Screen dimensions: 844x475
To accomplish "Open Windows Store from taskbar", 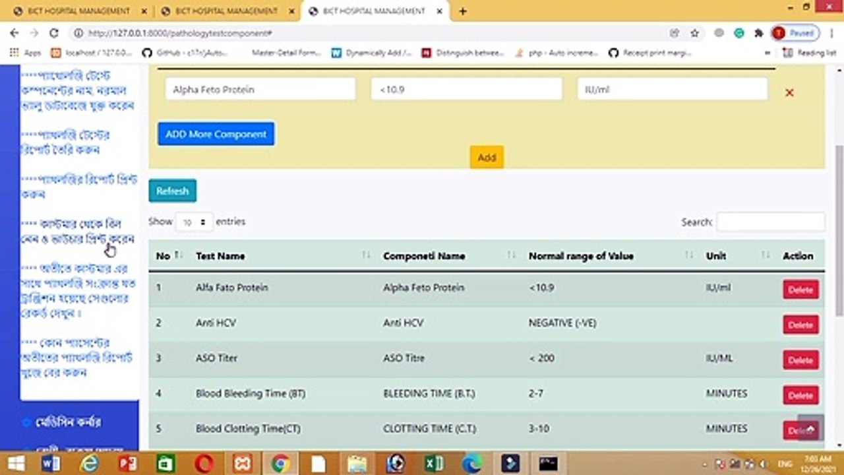I will tap(166, 464).
